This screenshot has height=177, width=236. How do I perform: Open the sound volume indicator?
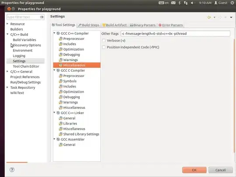point(193,3)
